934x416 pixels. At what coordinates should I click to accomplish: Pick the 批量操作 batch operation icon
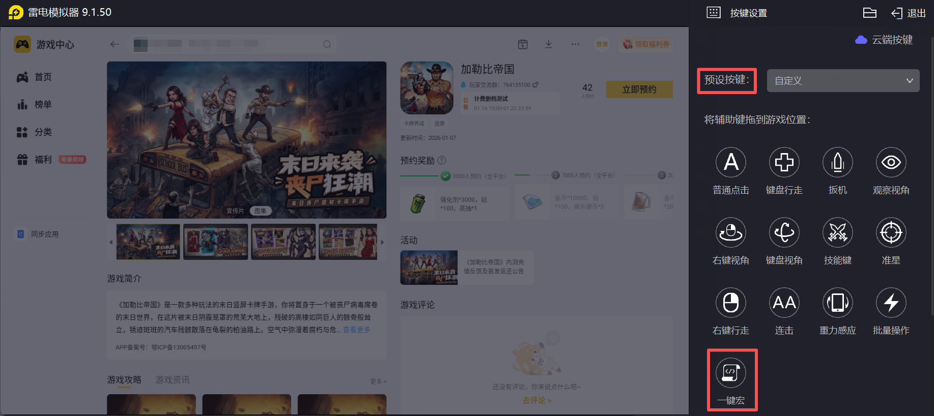891,303
